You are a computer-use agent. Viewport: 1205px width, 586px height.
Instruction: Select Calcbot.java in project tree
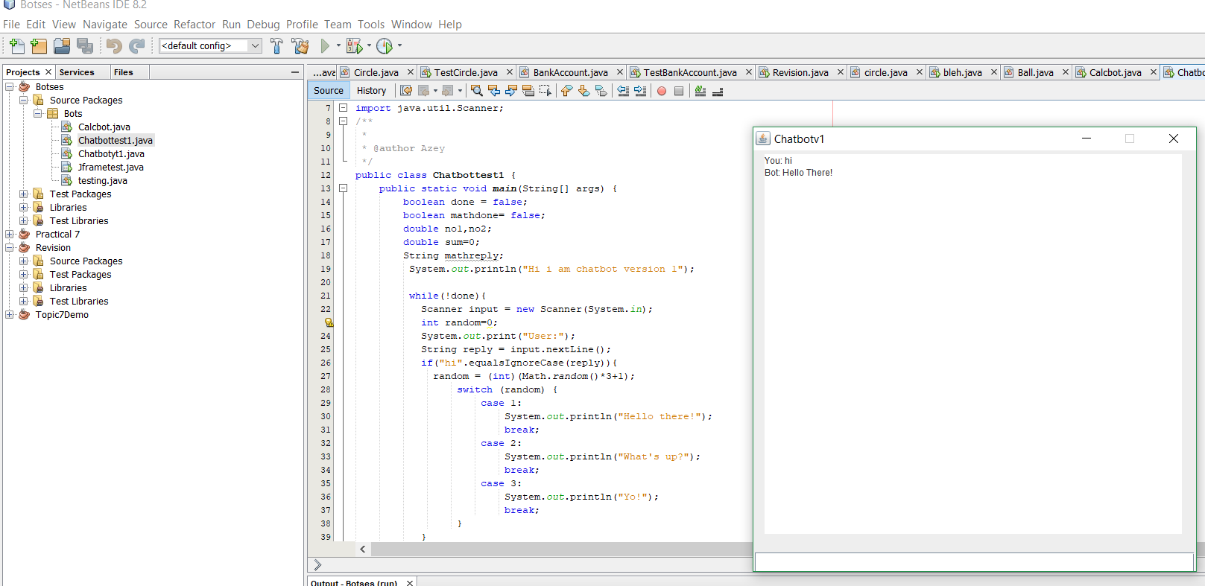click(x=104, y=127)
